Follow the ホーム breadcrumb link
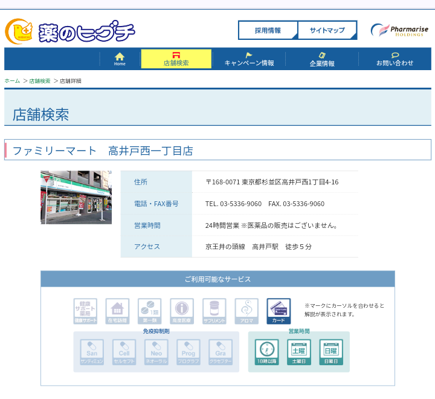This screenshot has width=435, height=399. point(12,81)
